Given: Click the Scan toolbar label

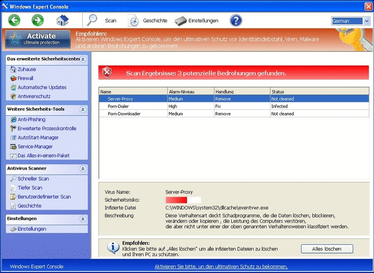Looking at the screenshot, I should point(111,21).
